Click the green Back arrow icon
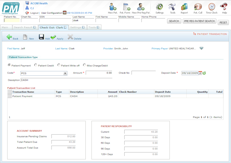This screenshot has height=163, width=231. (x=9, y=37)
